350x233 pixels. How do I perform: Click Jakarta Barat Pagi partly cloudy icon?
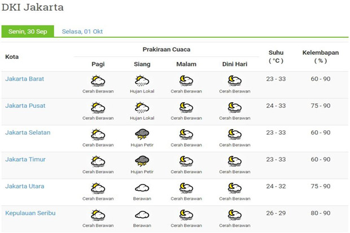click(x=98, y=81)
